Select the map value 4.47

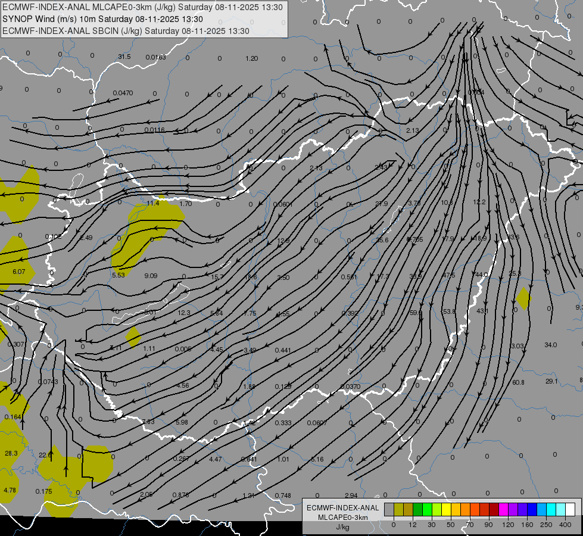tap(216, 459)
